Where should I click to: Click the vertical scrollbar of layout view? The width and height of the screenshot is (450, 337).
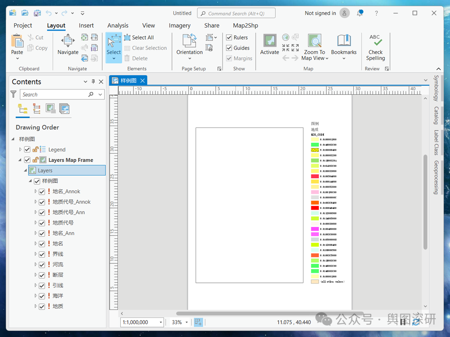(x=425, y=202)
